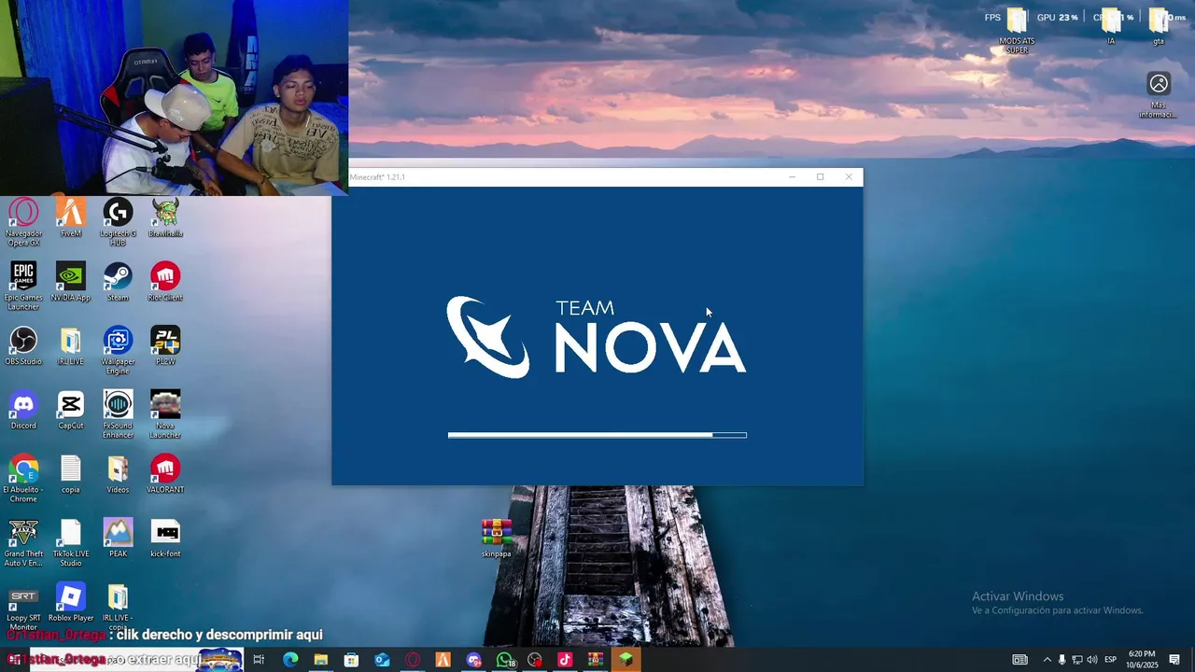Open OBS Studio desktop shortcut
The height and width of the screenshot is (672, 1195).
click(x=23, y=345)
